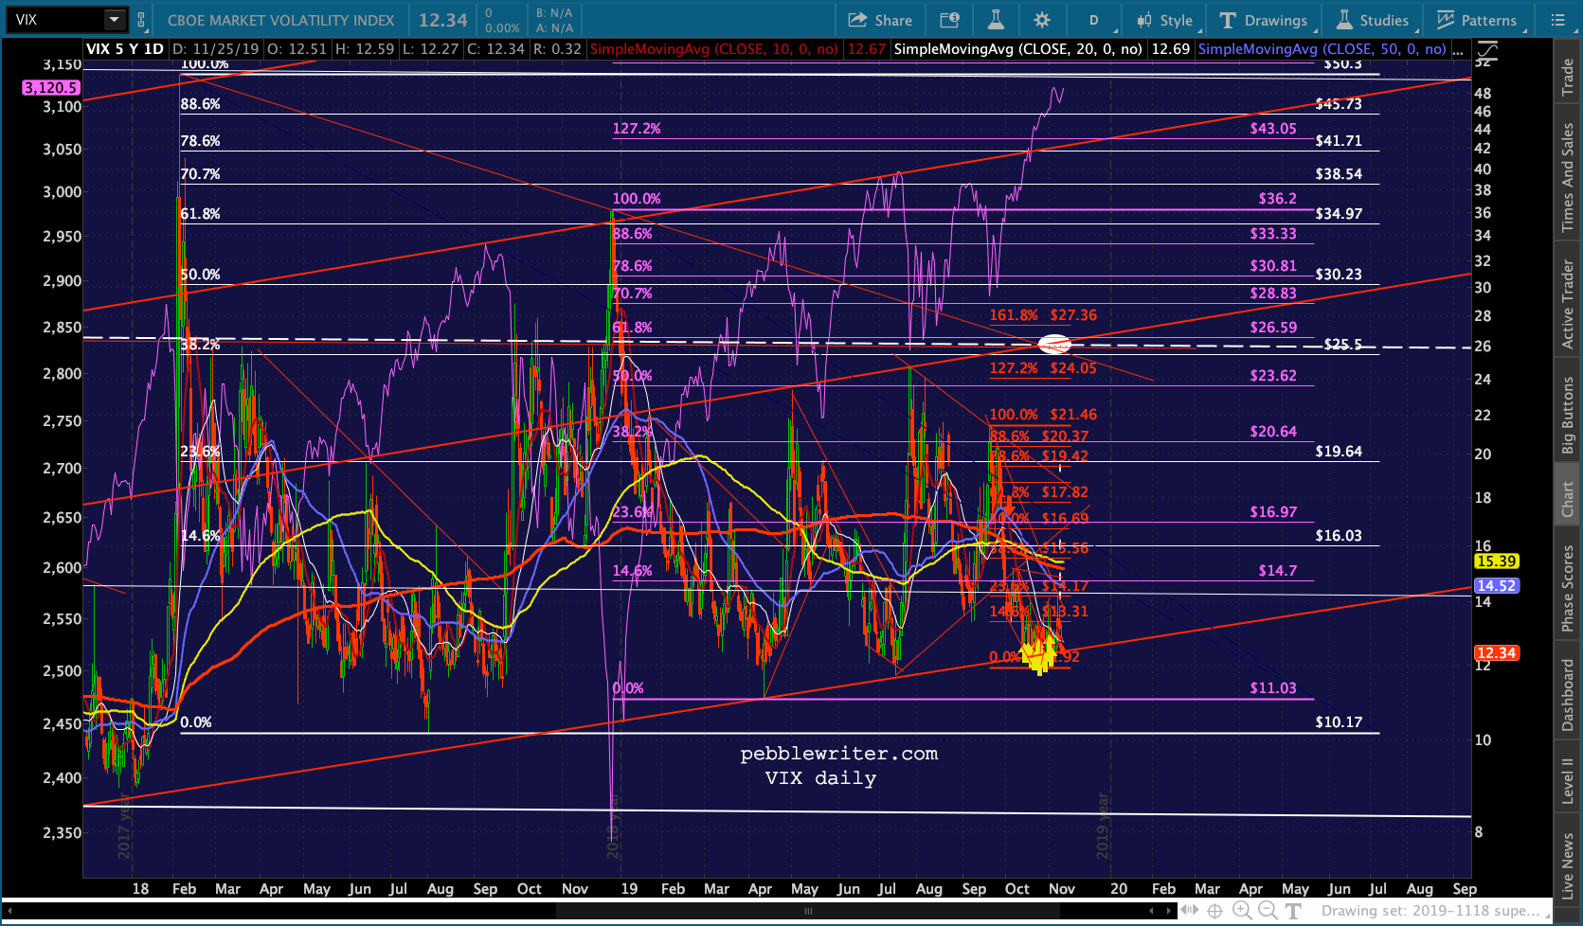
Task: Click the scale/curve icon above price axis
Action: (x=1487, y=49)
